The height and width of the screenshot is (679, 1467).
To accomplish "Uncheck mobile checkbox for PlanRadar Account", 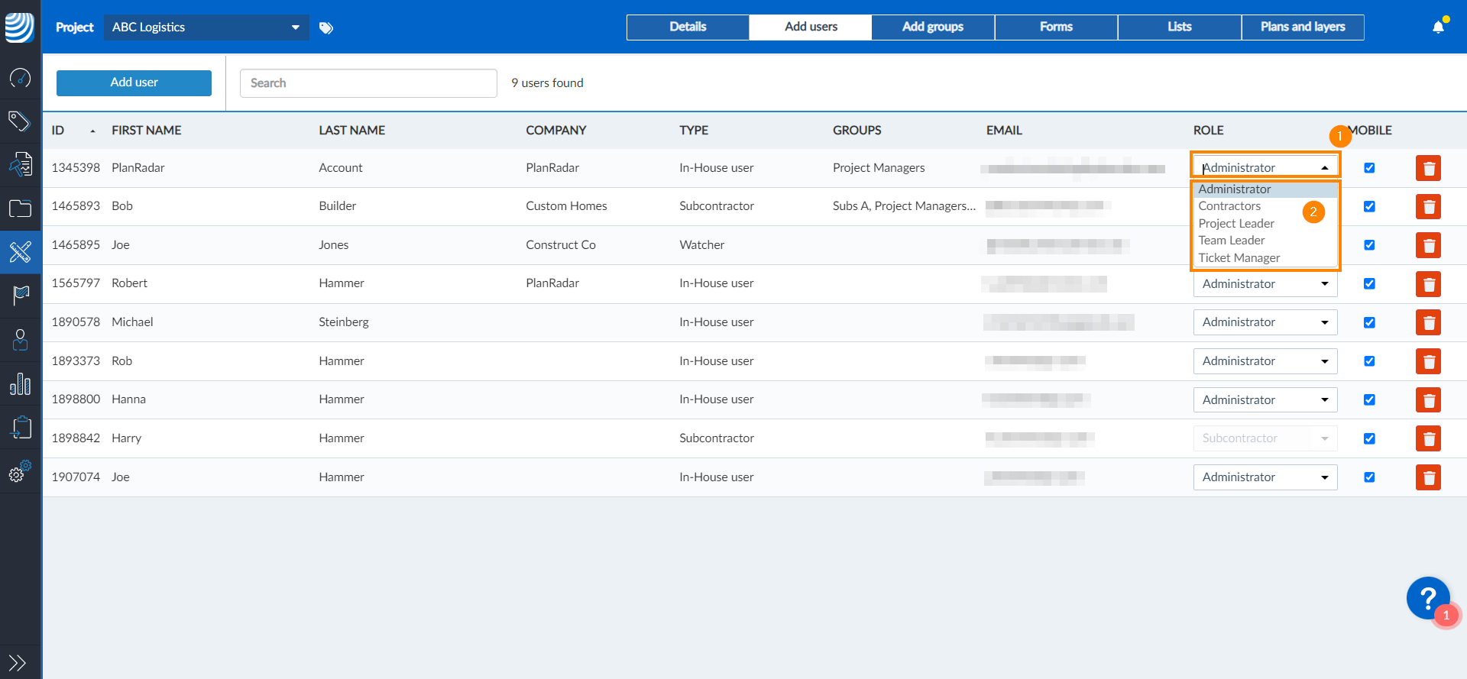I will tap(1369, 168).
